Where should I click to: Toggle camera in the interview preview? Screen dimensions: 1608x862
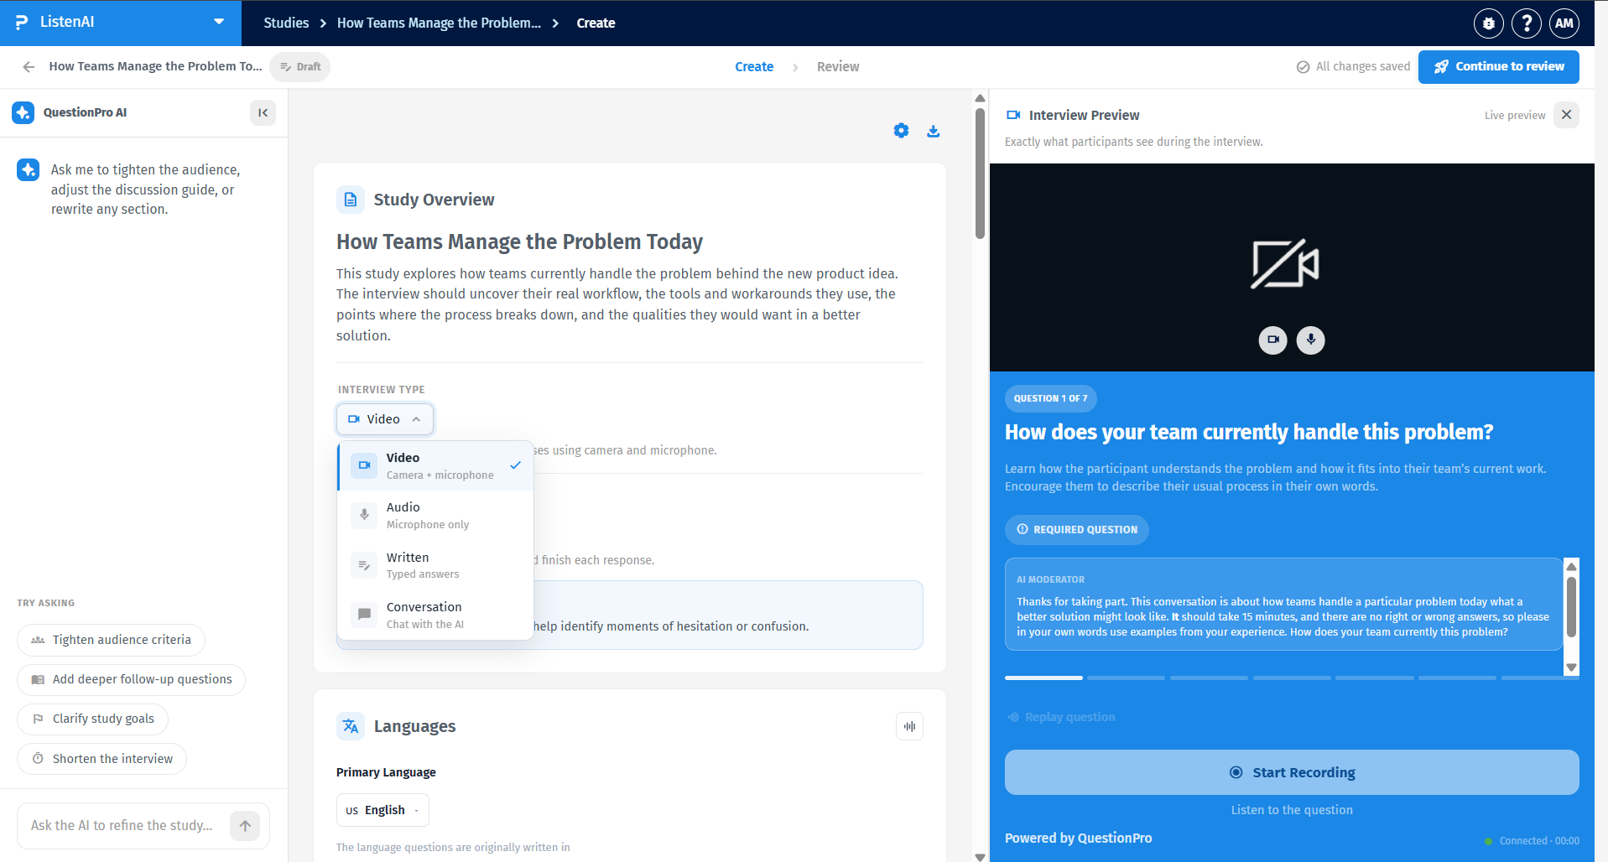coord(1272,340)
